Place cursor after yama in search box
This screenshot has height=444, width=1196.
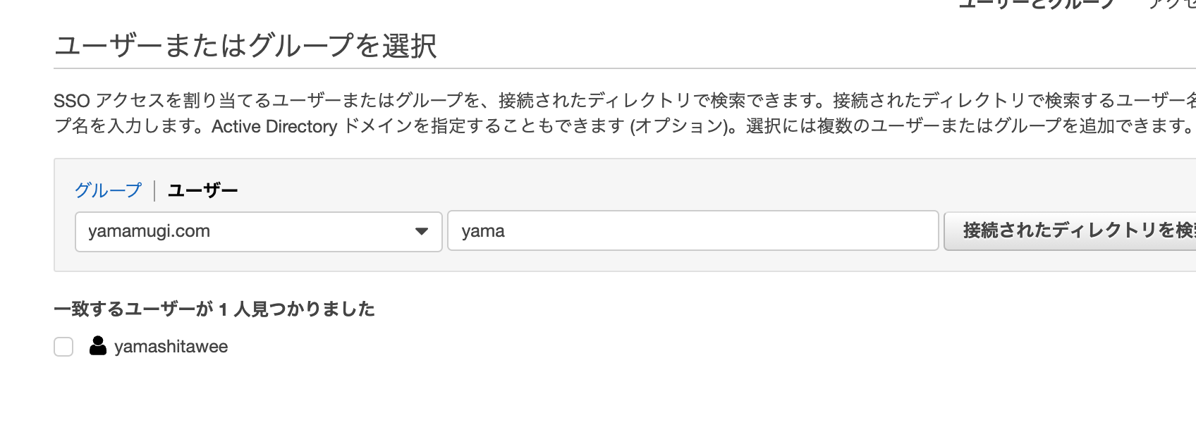pyautogui.click(x=506, y=231)
